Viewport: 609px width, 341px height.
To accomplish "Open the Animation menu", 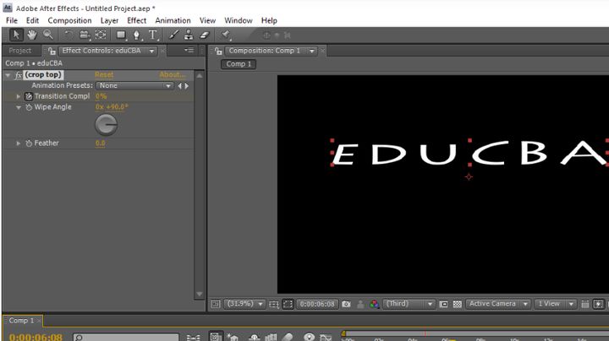I will tap(173, 20).
